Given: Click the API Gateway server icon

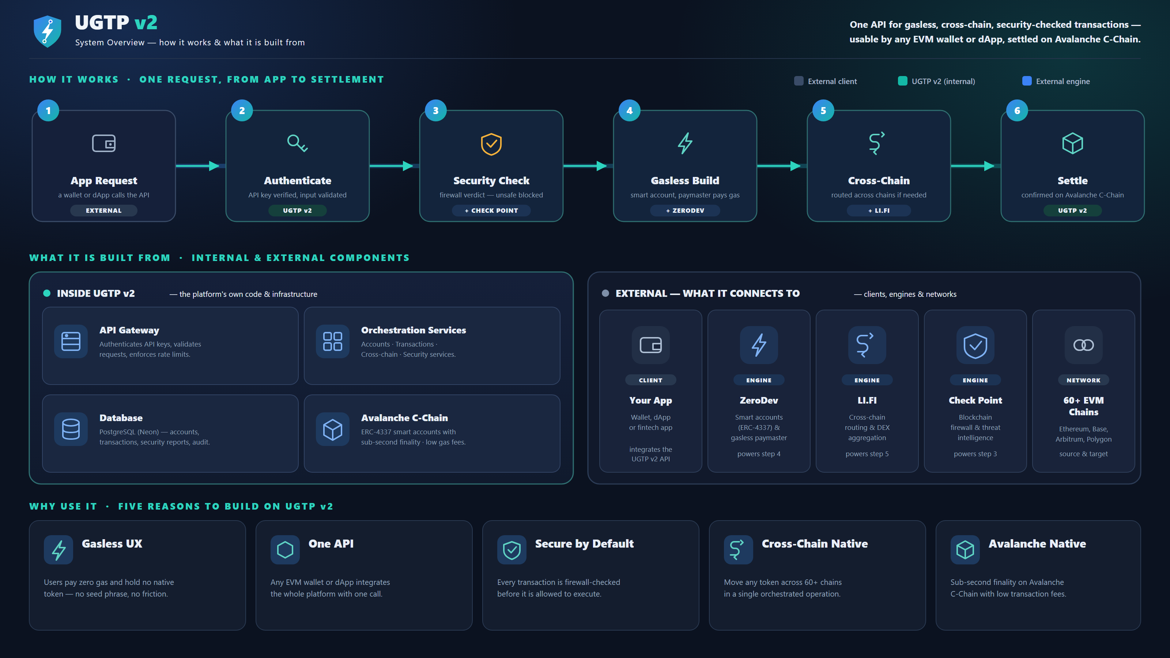Looking at the screenshot, I should coord(71,341).
